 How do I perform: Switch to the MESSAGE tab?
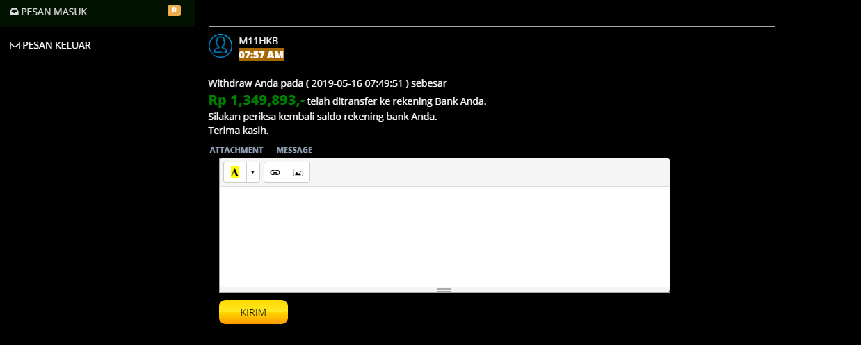coord(294,150)
